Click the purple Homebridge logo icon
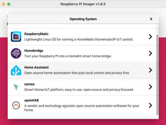The image size is (166, 125). pos(16,53)
